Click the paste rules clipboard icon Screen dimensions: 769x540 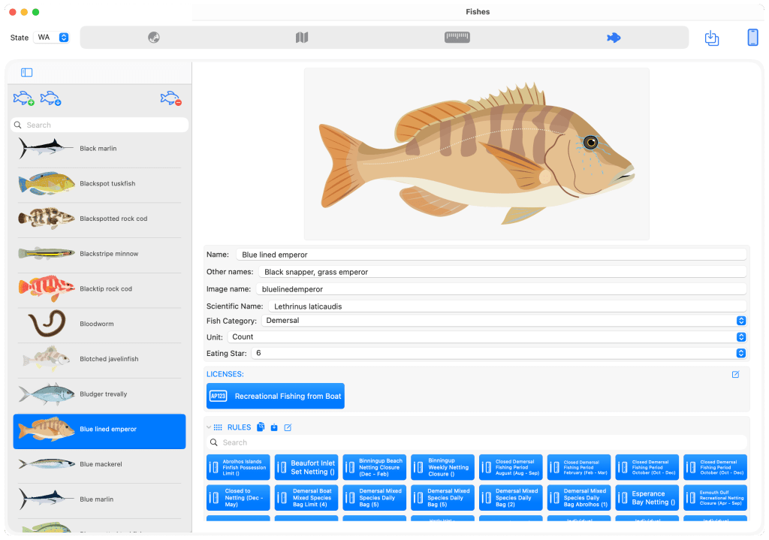pyautogui.click(x=274, y=427)
